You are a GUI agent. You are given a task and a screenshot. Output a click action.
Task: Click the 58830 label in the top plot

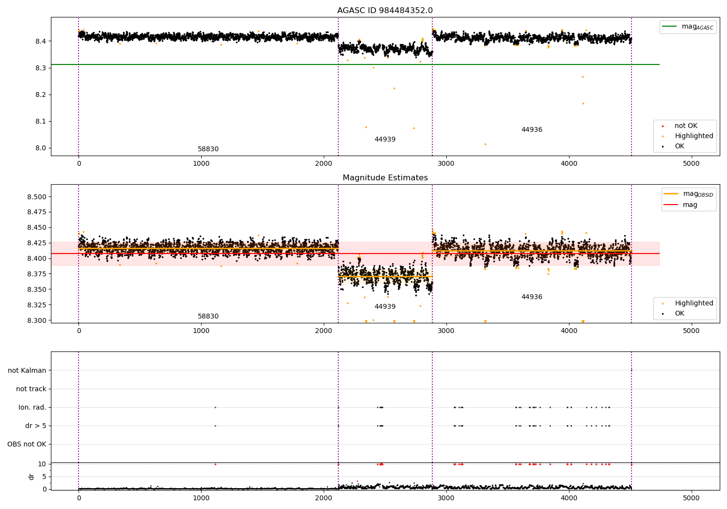pyautogui.click(x=208, y=149)
